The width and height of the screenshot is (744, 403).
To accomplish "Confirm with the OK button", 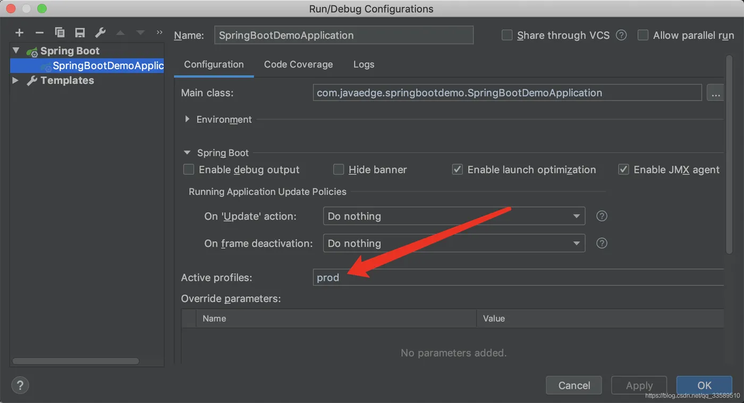I will (704, 385).
